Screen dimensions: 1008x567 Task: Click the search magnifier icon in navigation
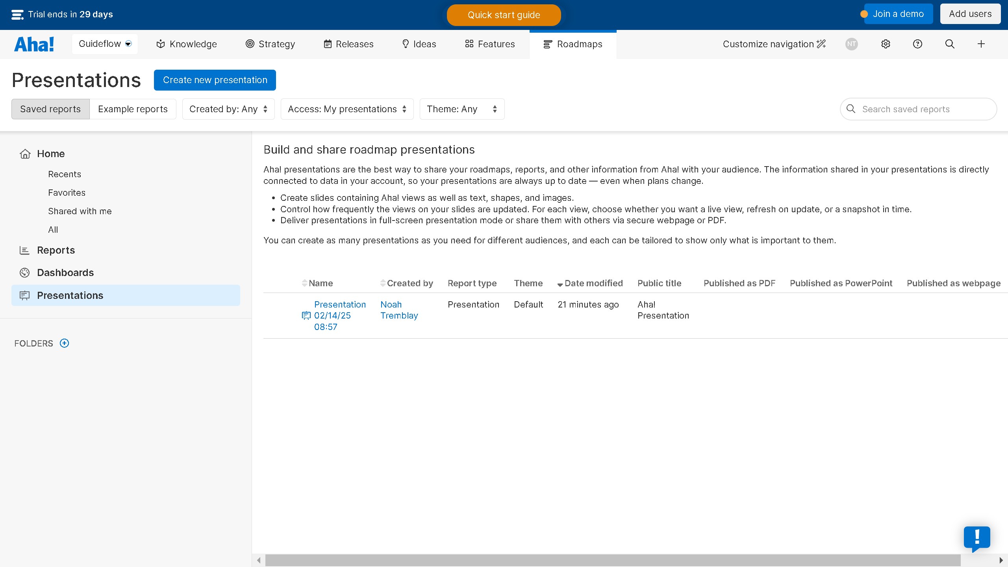[950, 44]
